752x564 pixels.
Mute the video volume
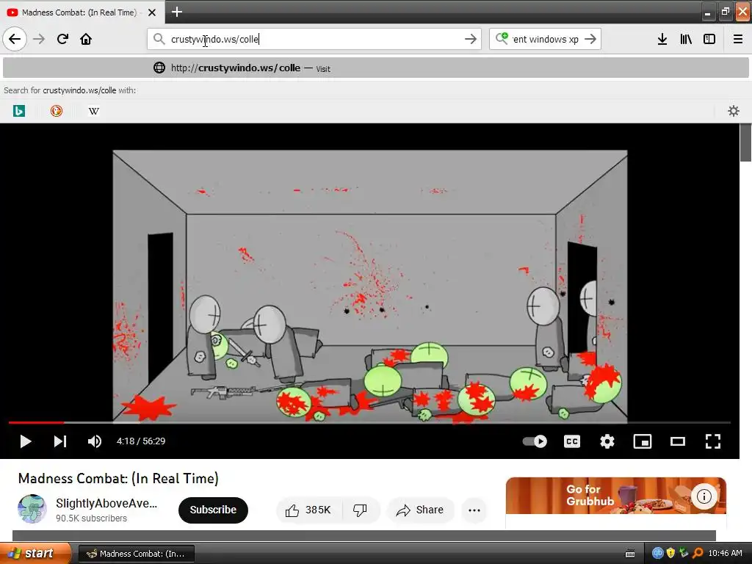point(95,441)
